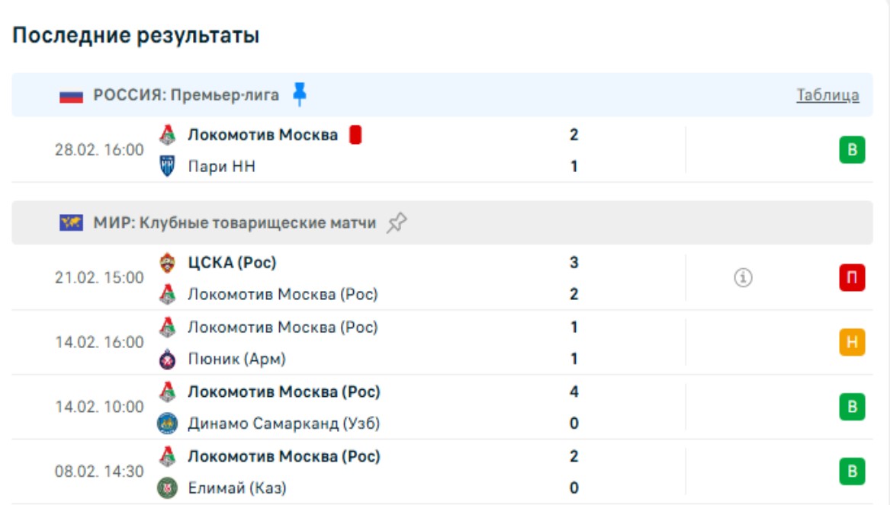The width and height of the screenshot is (890, 505).
Task: Click the Елимай club logo
Action: click(167, 488)
